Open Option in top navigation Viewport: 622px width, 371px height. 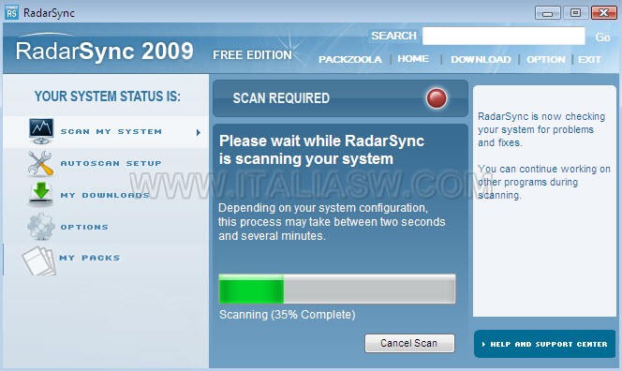click(x=546, y=60)
